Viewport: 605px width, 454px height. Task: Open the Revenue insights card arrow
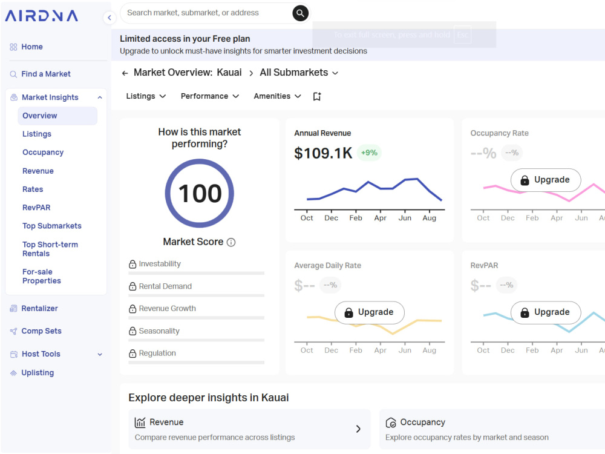358,429
